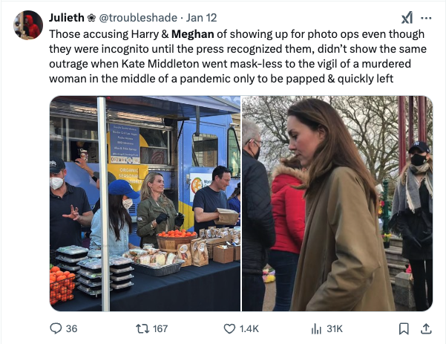446x344 pixels.
Task: Open the left food truck photo
Action: tap(145, 203)
